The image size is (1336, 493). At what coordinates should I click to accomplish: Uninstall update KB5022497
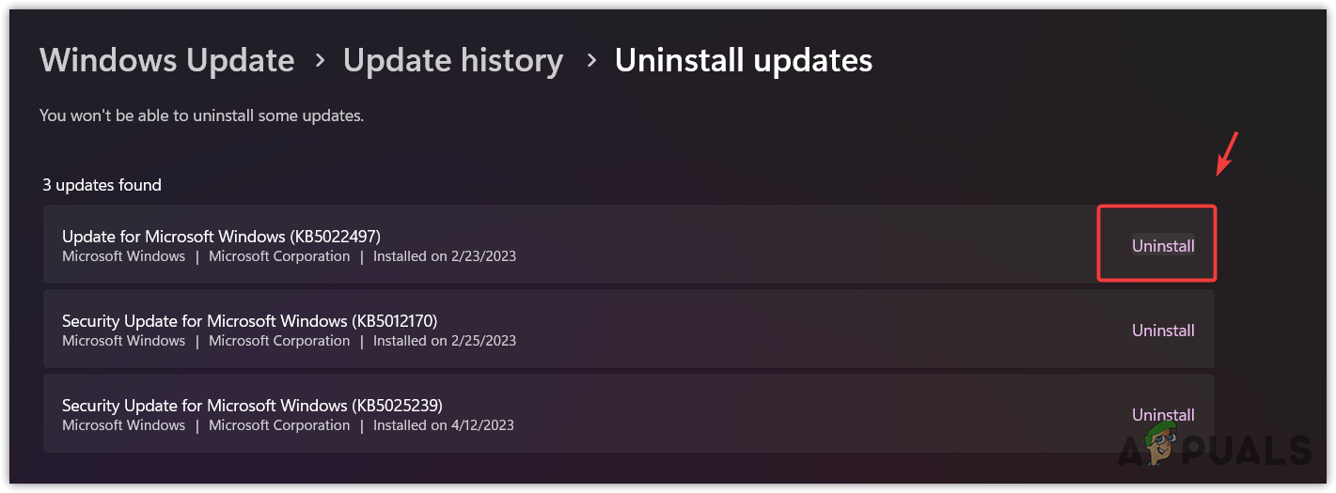(1163, 246)
